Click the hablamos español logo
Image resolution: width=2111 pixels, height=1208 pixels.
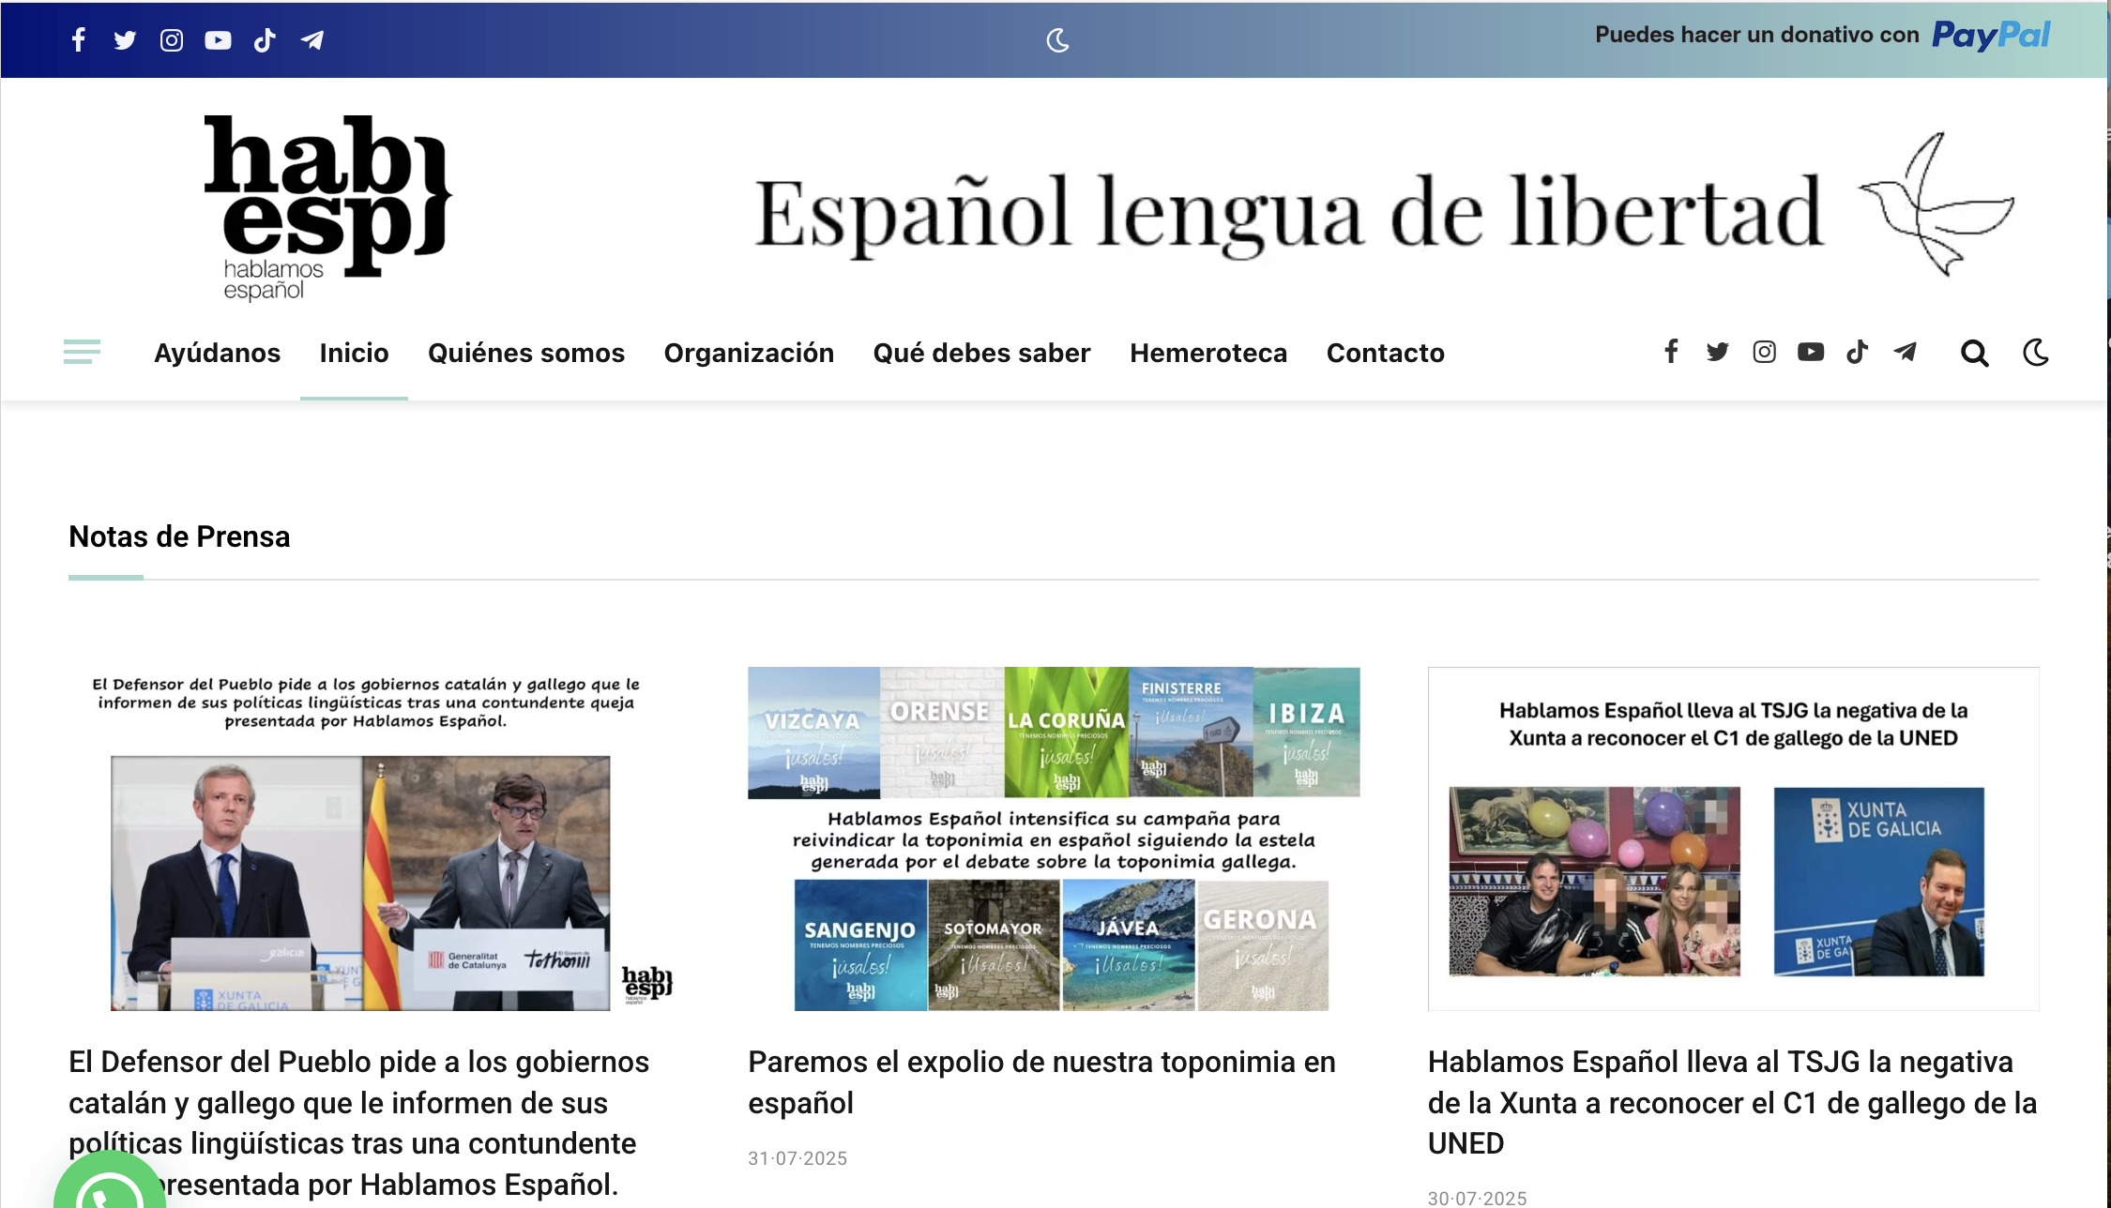(x=327, y=207)
